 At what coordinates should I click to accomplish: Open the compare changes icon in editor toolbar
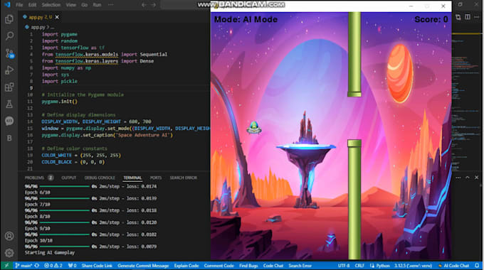pos(458,17)
